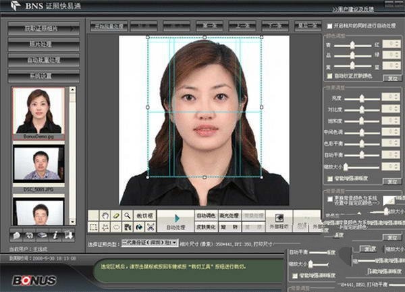The height and width of the screenshot is (292, 405).
Task: Click the scanner device icon in bottom-left bar
Action: click(x=43, y=235)
